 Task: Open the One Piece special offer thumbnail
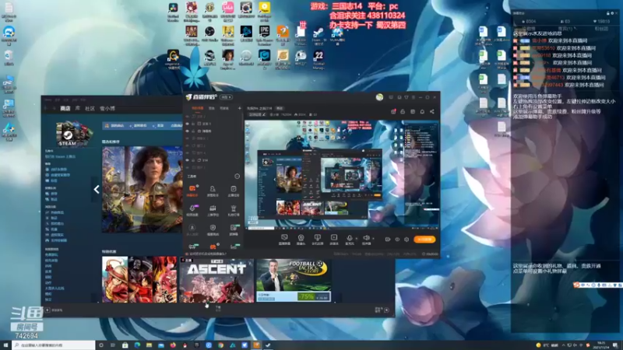[139, 279]
